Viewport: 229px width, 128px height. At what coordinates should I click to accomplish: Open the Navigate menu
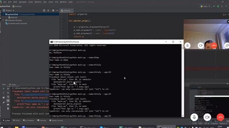23,2
